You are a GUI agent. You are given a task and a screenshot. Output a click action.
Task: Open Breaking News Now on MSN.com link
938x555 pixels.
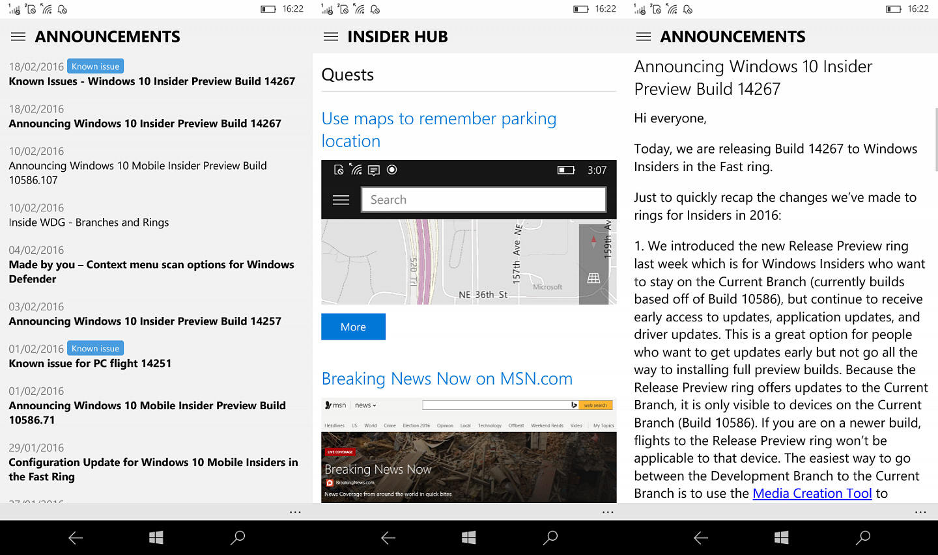coord(447,379)
